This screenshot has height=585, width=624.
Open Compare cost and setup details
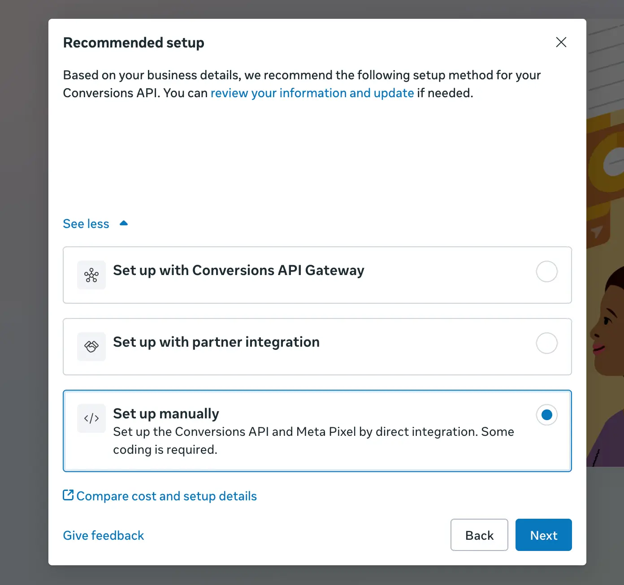click(166, 496)
